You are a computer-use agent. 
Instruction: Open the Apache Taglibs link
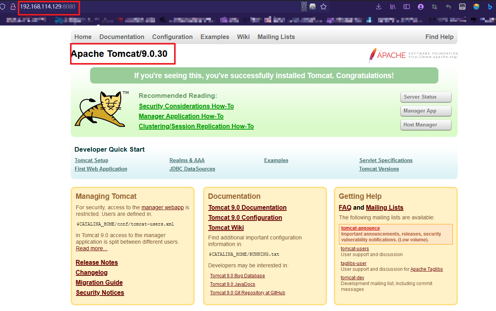pyautogui.click(x=427, y=269)
